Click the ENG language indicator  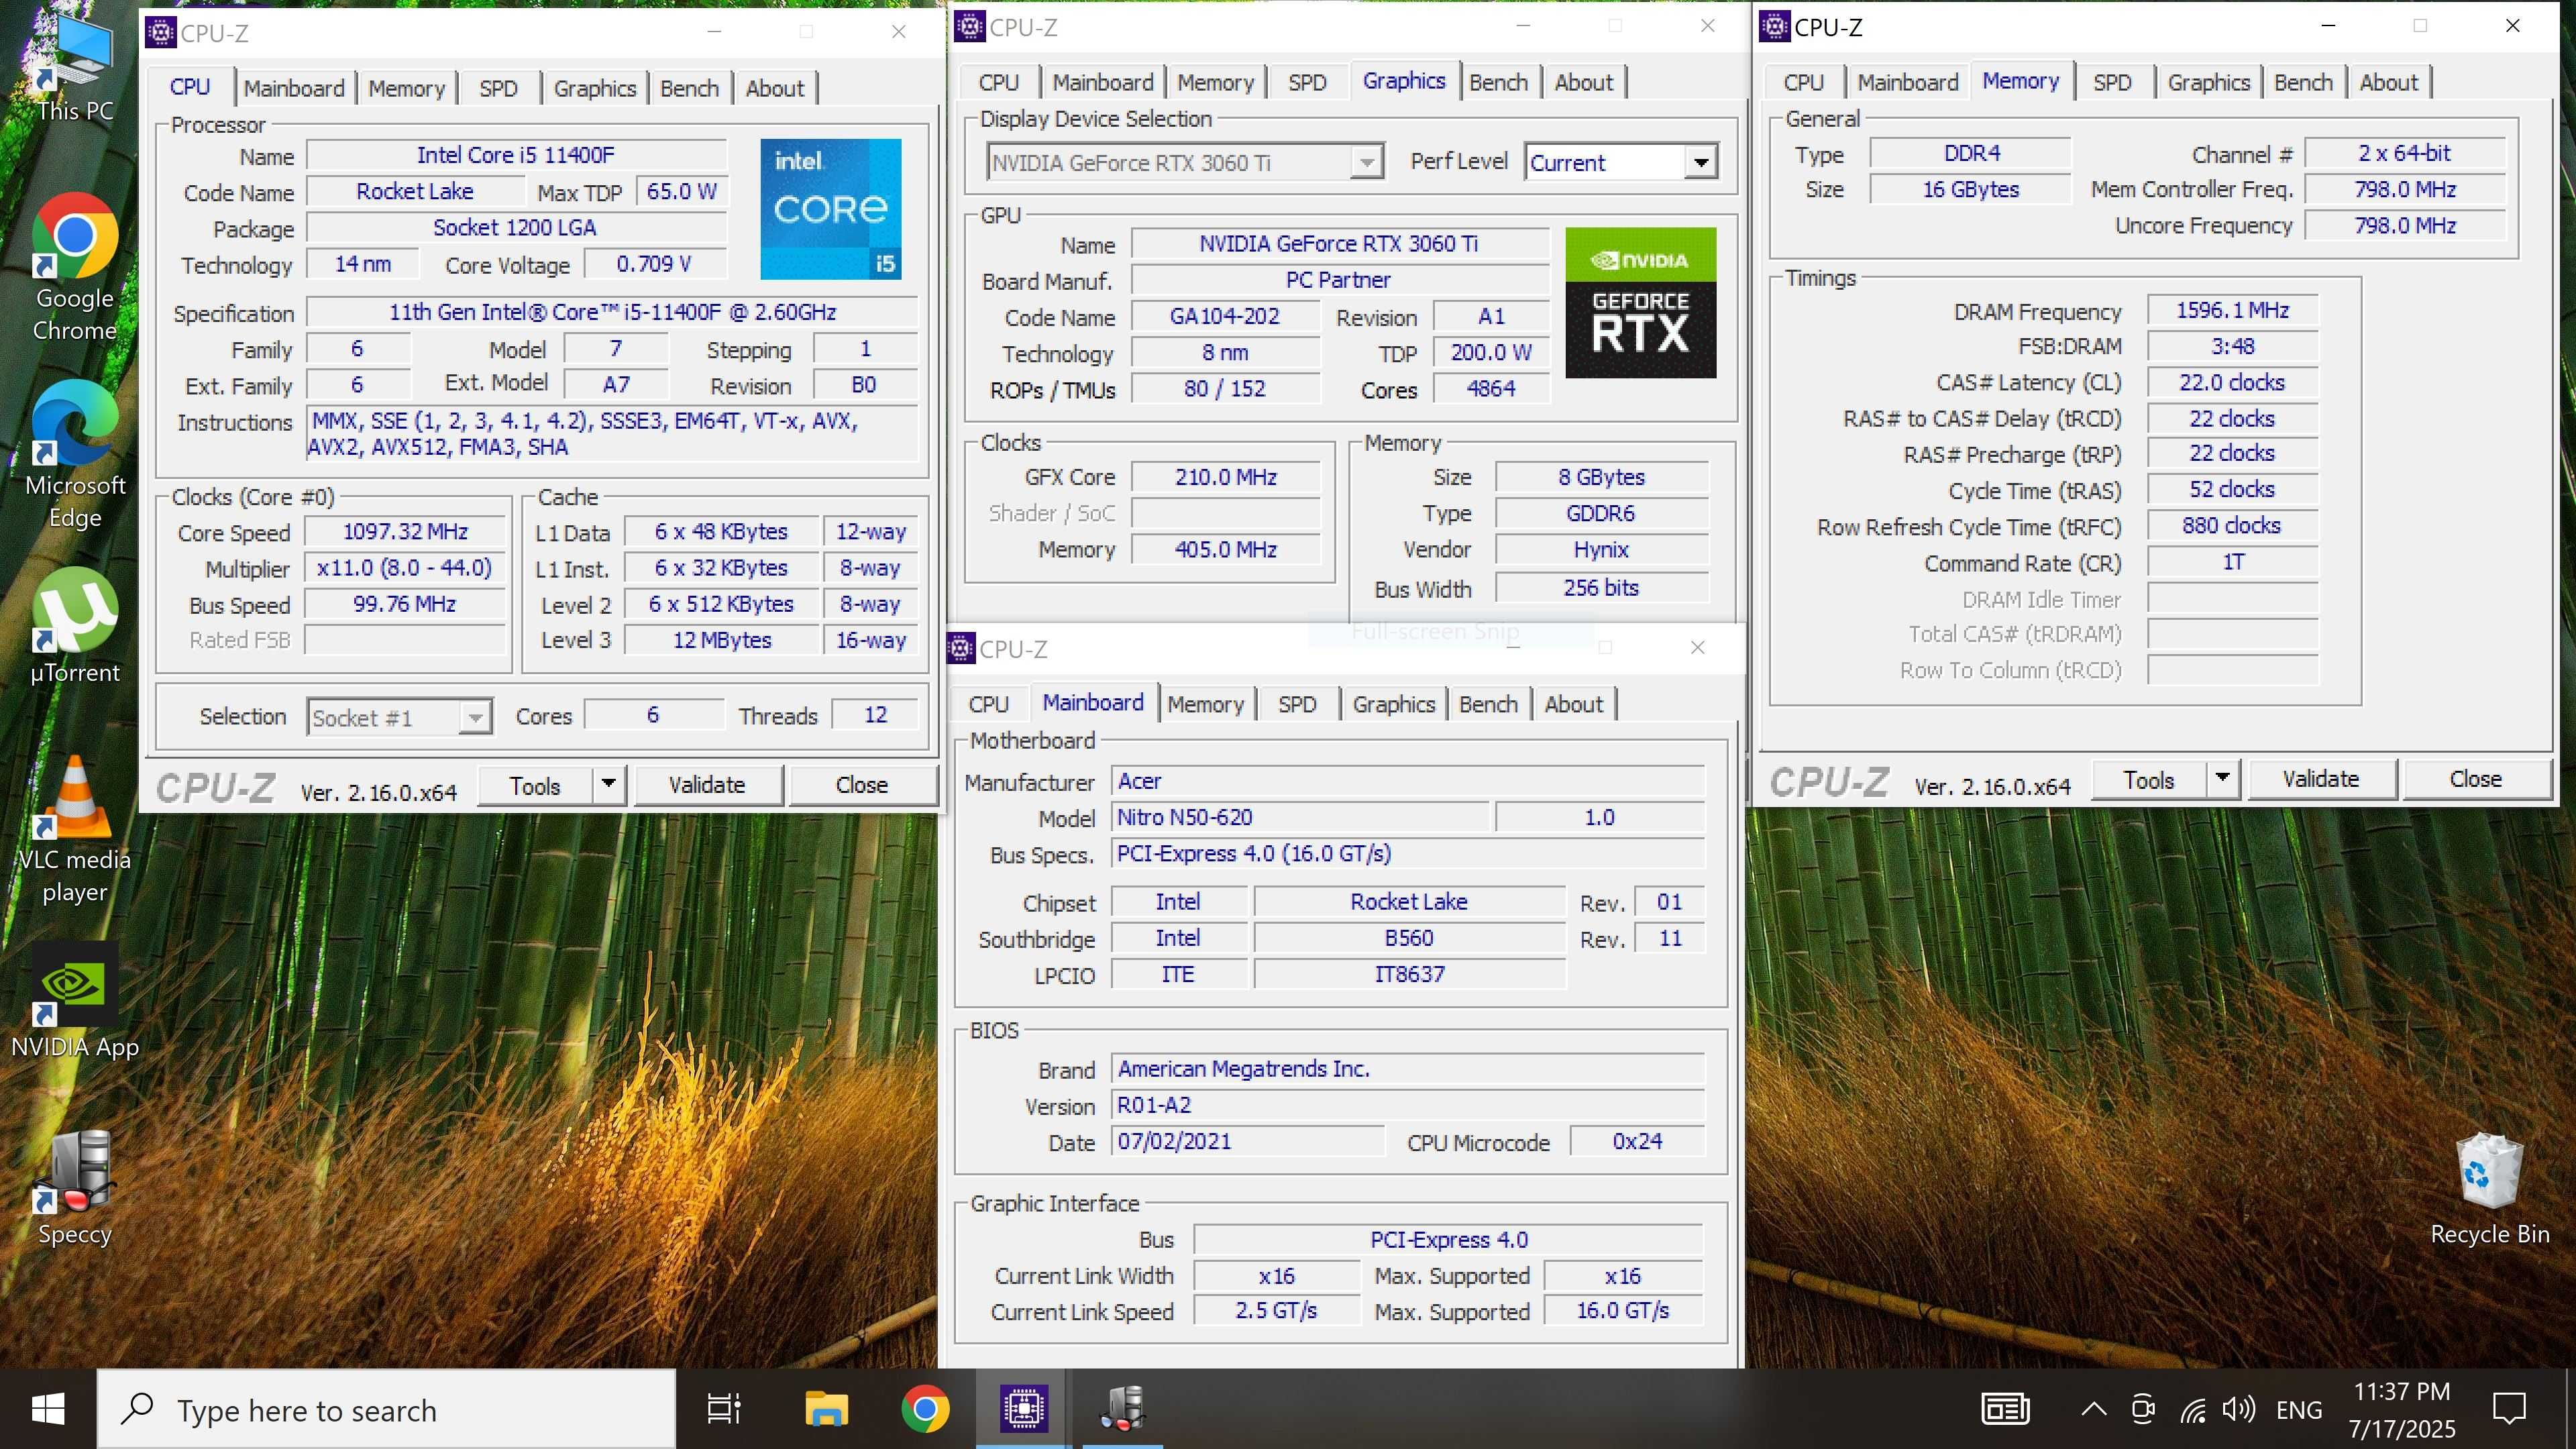point(2298,1410)
